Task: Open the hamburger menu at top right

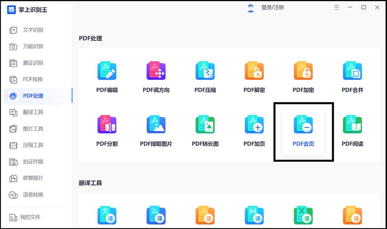Action: tap(336, 7)
